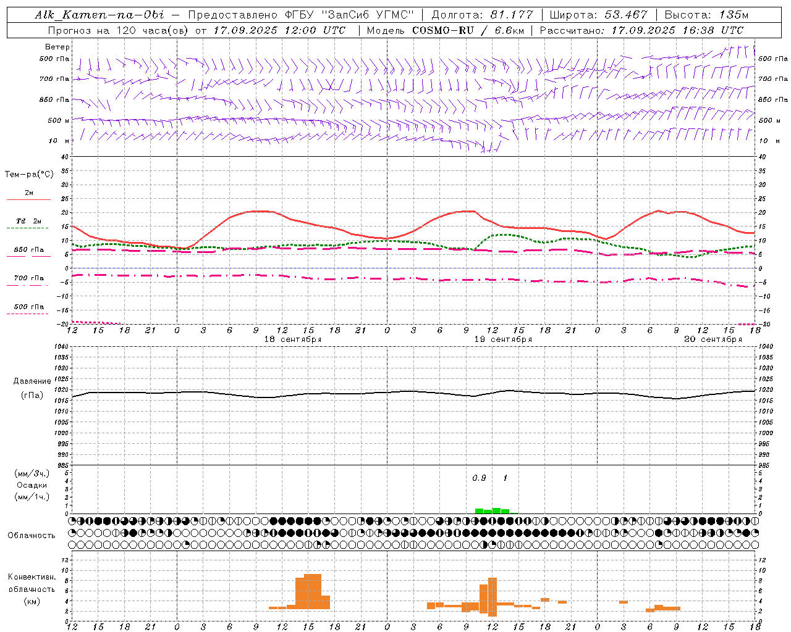Click the dashed line sample under 500 гПа legend

tap(28, 314)
